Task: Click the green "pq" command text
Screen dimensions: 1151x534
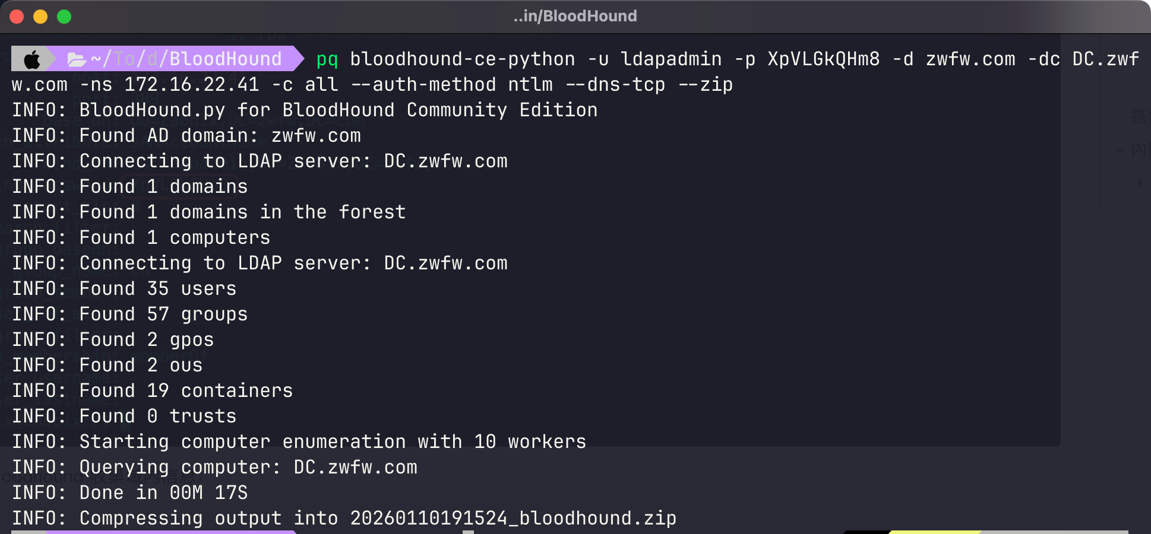Action: click(x=327, y=59)
